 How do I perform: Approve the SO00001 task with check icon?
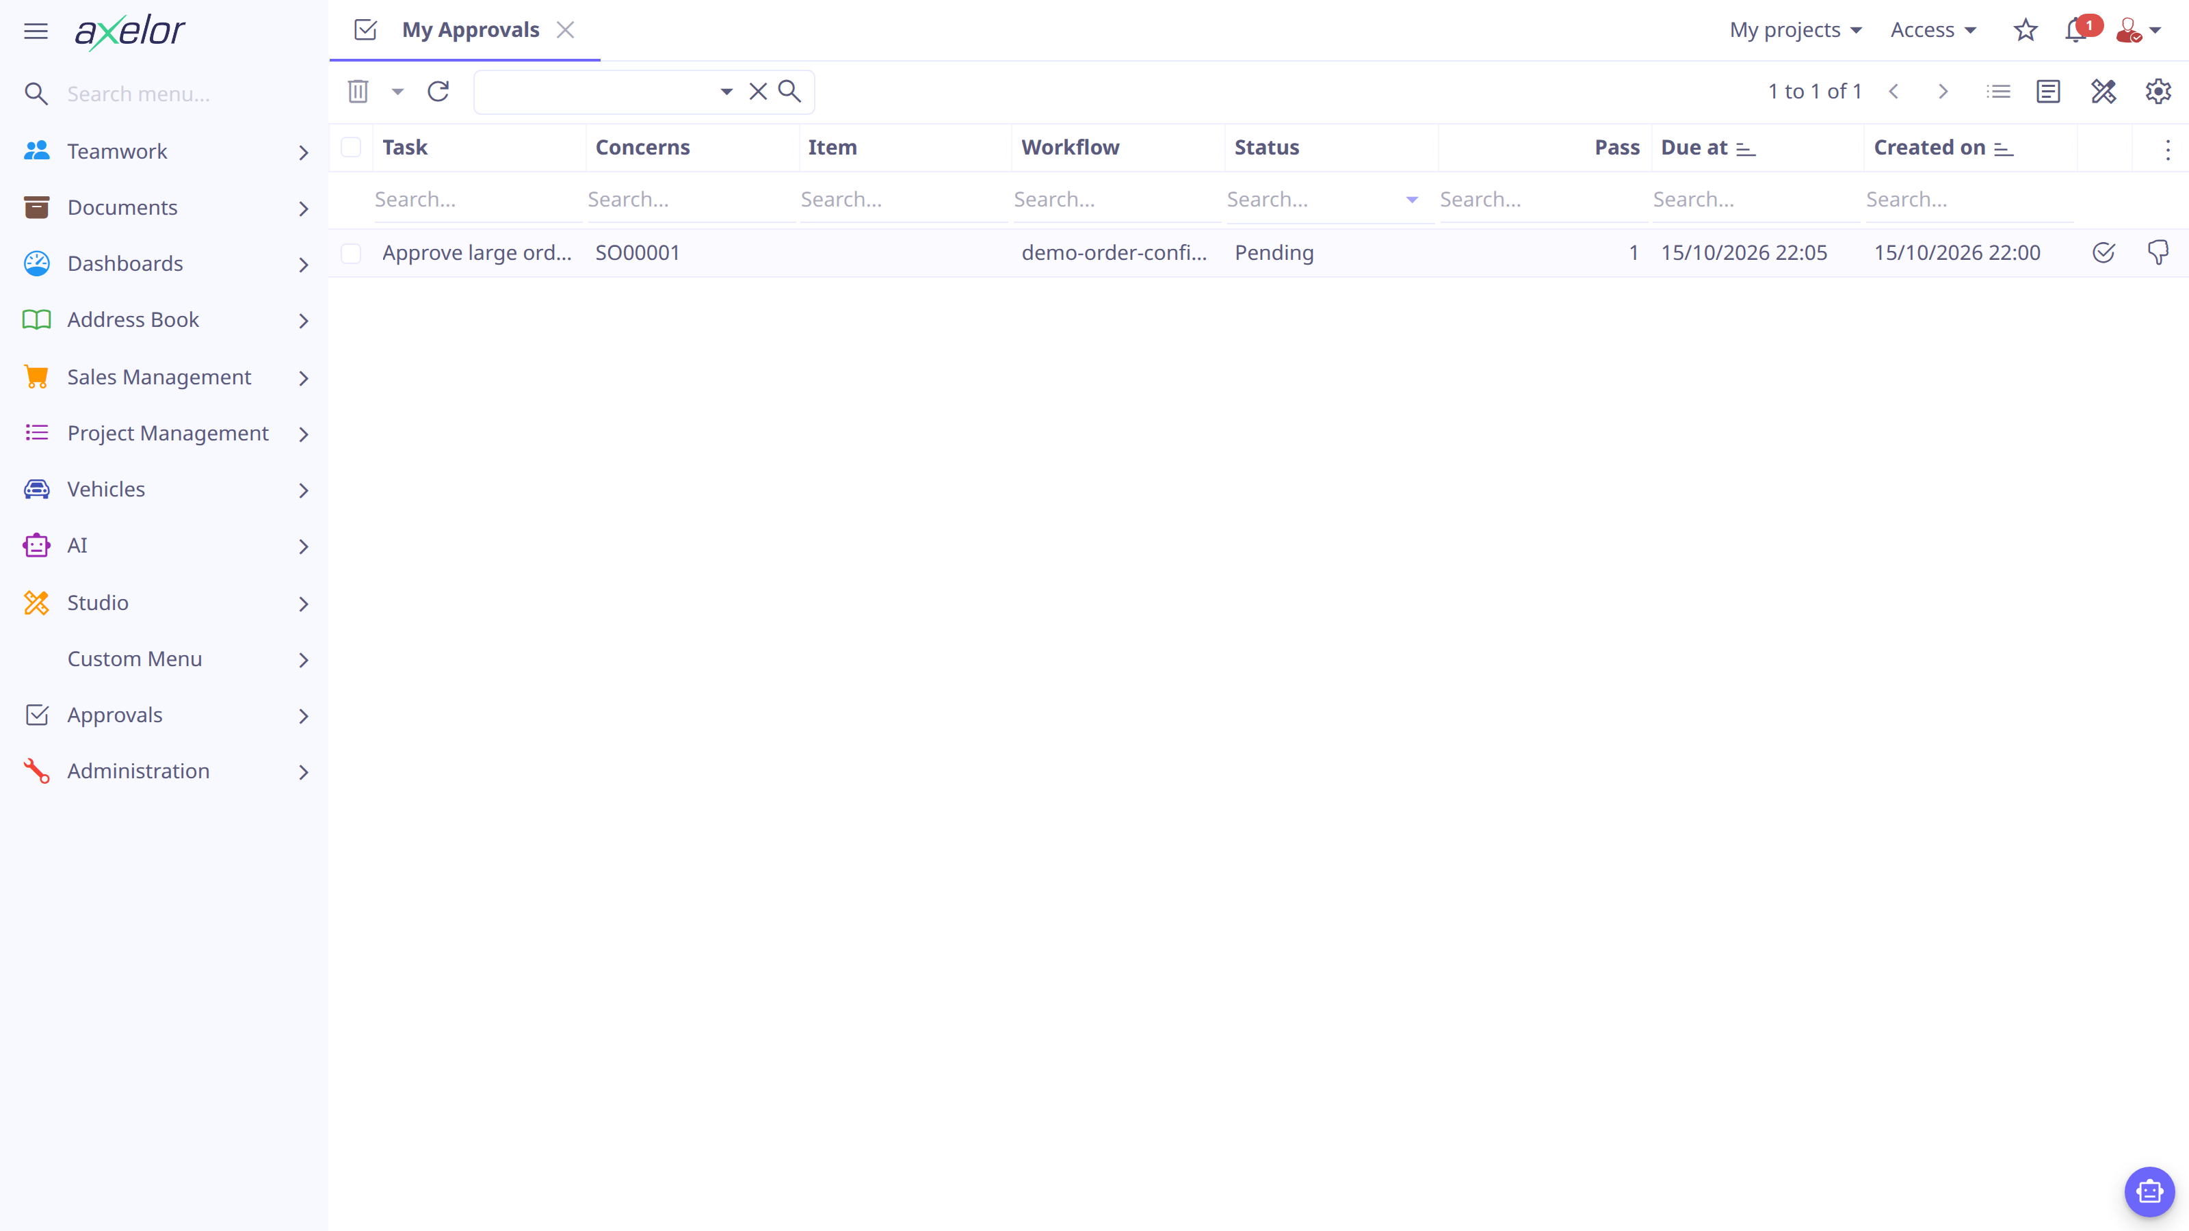tap(2103, 252)
